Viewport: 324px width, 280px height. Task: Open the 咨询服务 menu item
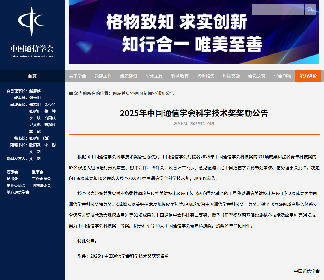point(206,76)
